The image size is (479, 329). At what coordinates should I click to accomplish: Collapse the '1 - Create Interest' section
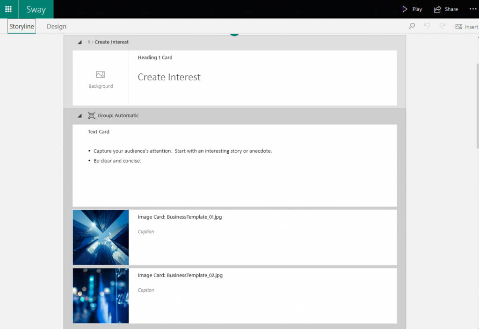coord(80,42)
